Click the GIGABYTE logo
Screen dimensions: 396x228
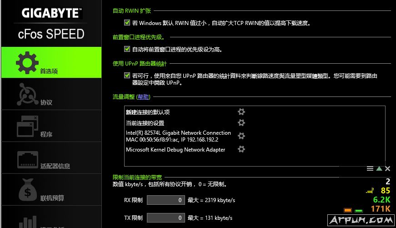tap(51, 13)
